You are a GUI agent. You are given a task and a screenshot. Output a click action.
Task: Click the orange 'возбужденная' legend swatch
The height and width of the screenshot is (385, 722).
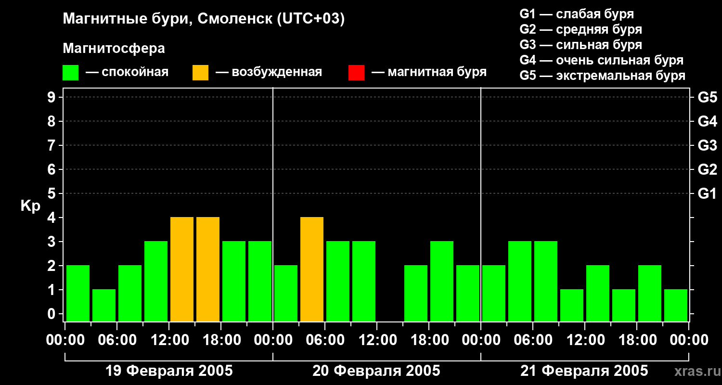pos(200,72)
